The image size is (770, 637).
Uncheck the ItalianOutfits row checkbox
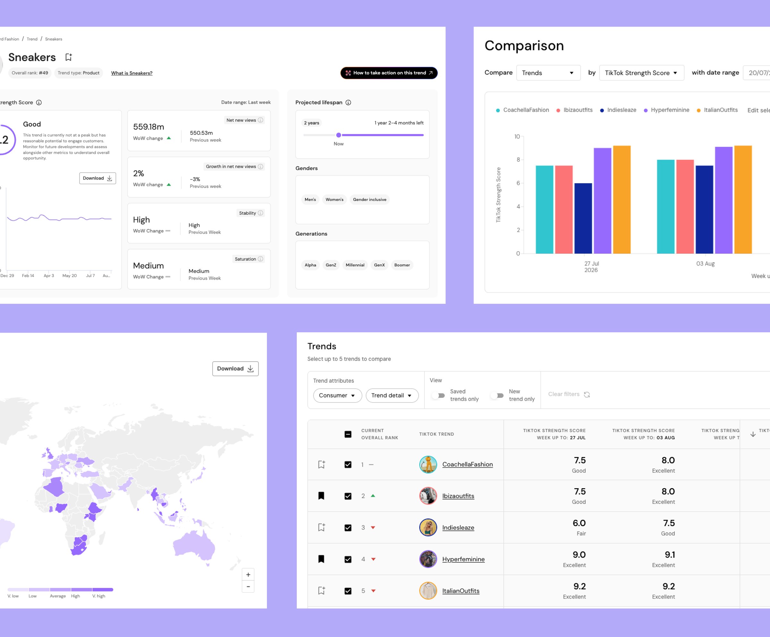pos(348,591)
